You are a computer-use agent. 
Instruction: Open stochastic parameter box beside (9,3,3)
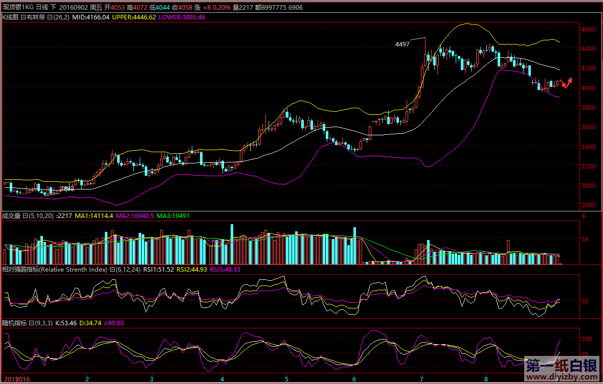(31, 323)
